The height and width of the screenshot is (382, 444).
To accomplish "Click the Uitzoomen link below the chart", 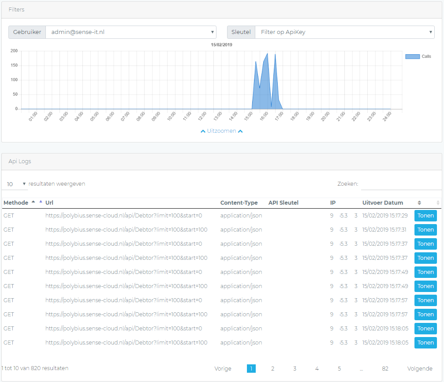I will [221, 131].
